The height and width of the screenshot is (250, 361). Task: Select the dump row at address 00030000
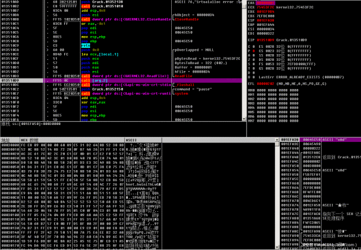[81, 145]
